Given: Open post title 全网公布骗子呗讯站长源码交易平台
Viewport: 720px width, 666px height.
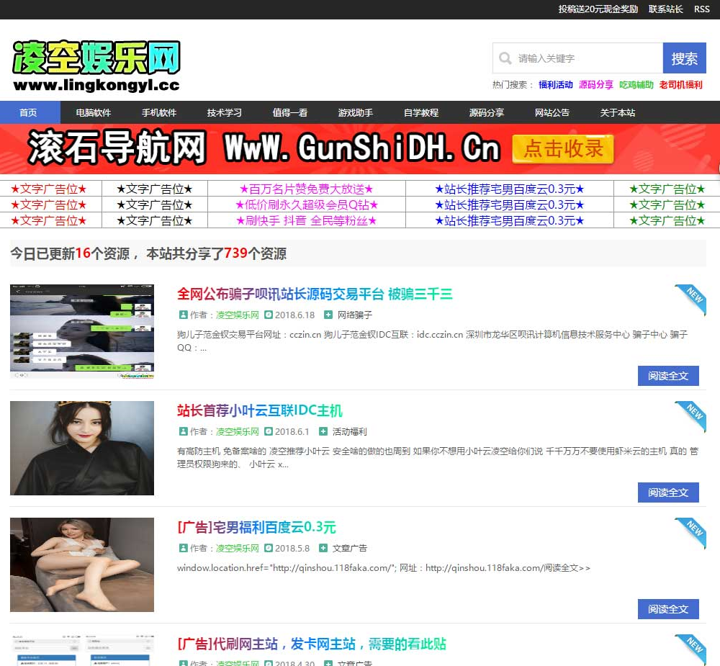Looking at the screenshot, I should click(315, 294).
